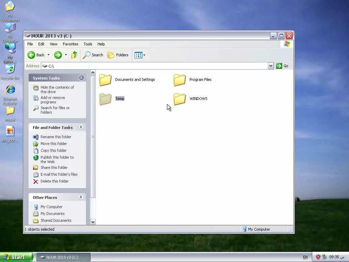Collapse the System Tasks panel

click(x=81, y=77)
